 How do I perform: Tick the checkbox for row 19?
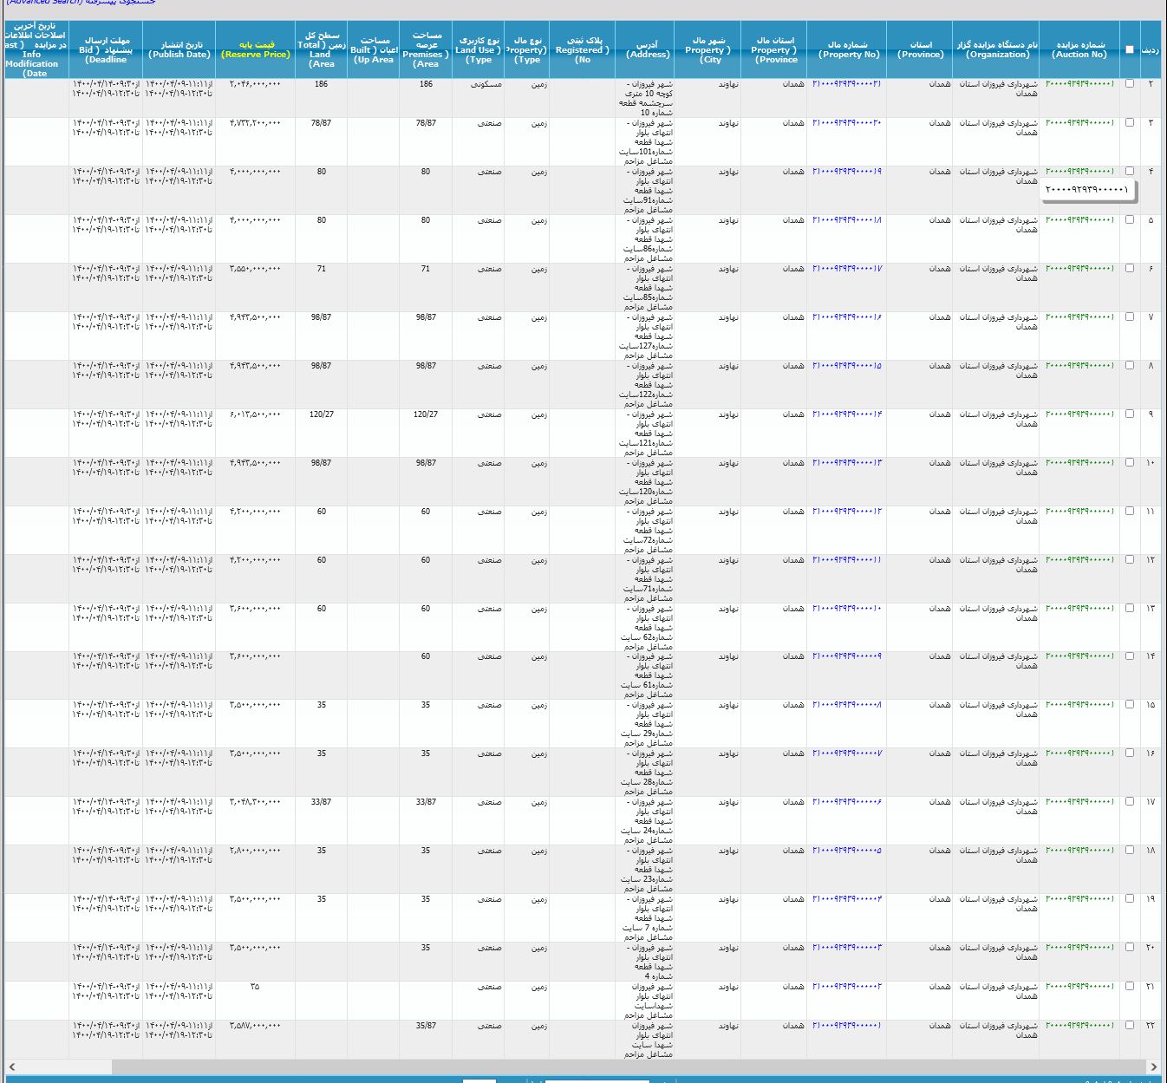[1129, 899]
